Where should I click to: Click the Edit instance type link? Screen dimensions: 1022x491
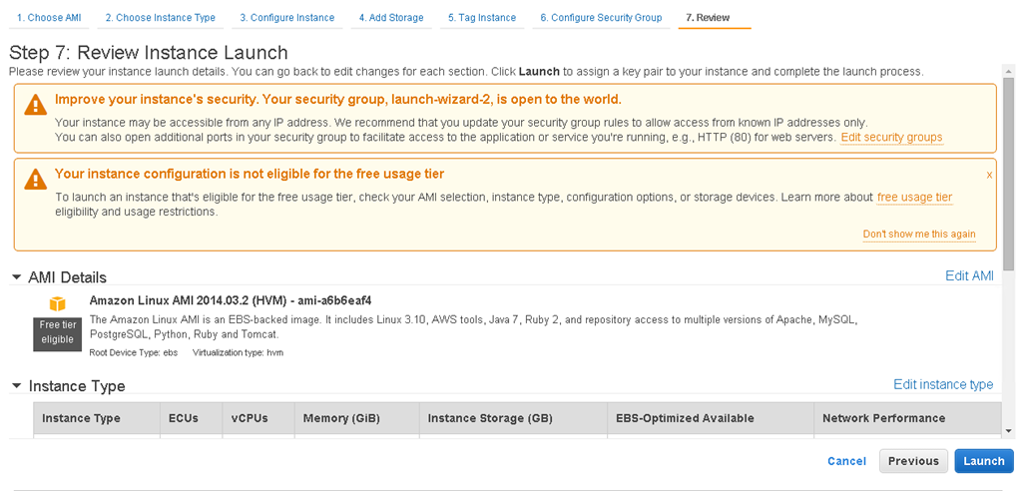pos(943,384)
